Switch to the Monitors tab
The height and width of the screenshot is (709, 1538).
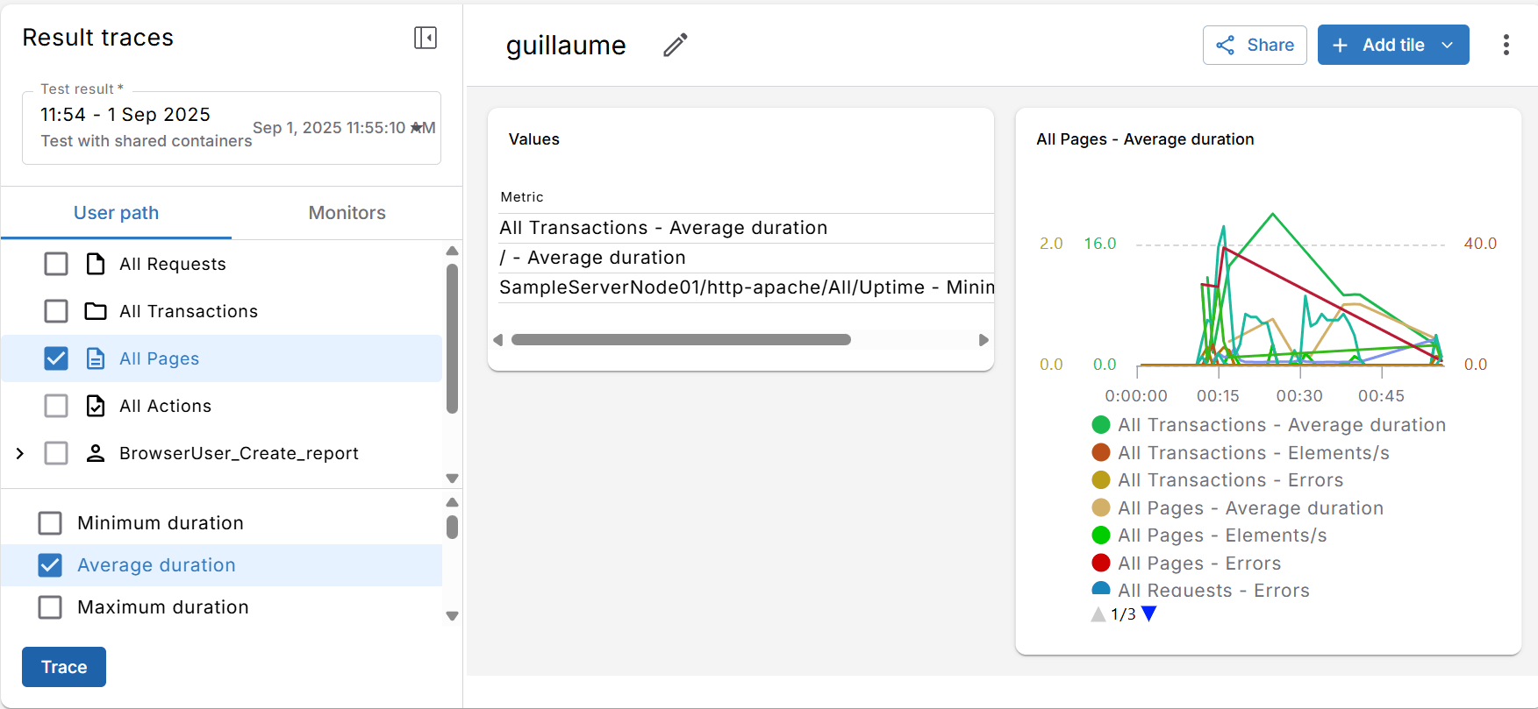(347, 213)
